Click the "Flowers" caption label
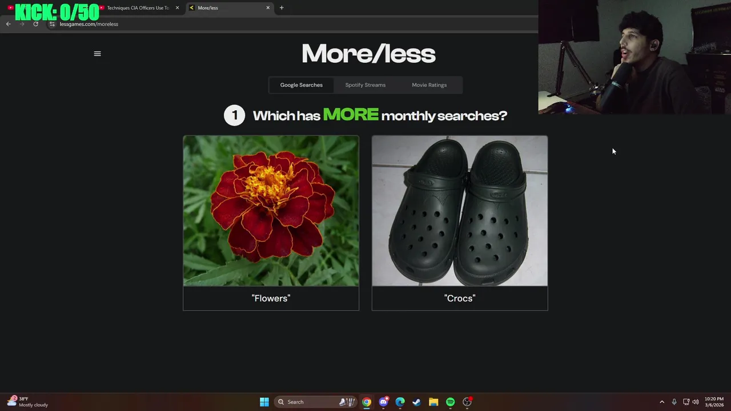 point(271,298)
